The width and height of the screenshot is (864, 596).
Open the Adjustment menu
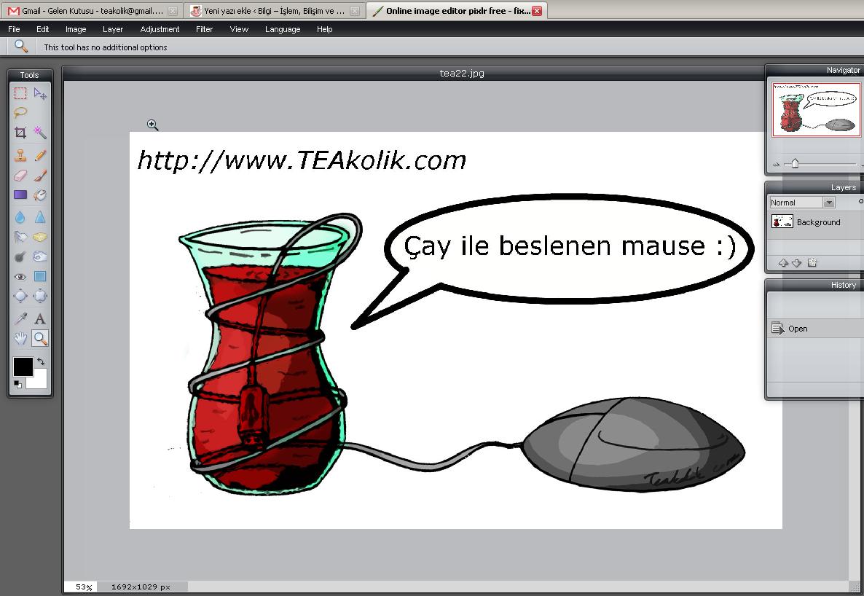click(x=160, y=29)
